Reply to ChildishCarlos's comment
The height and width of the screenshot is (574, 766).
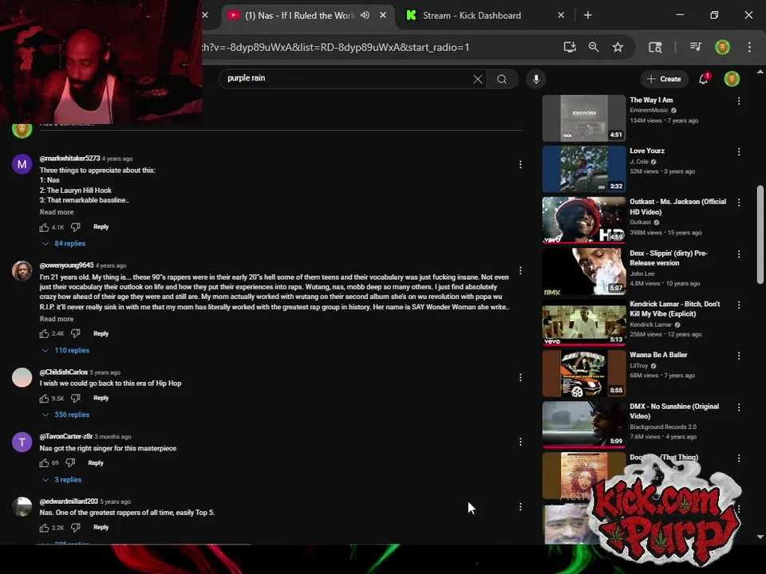click(101, 399)
